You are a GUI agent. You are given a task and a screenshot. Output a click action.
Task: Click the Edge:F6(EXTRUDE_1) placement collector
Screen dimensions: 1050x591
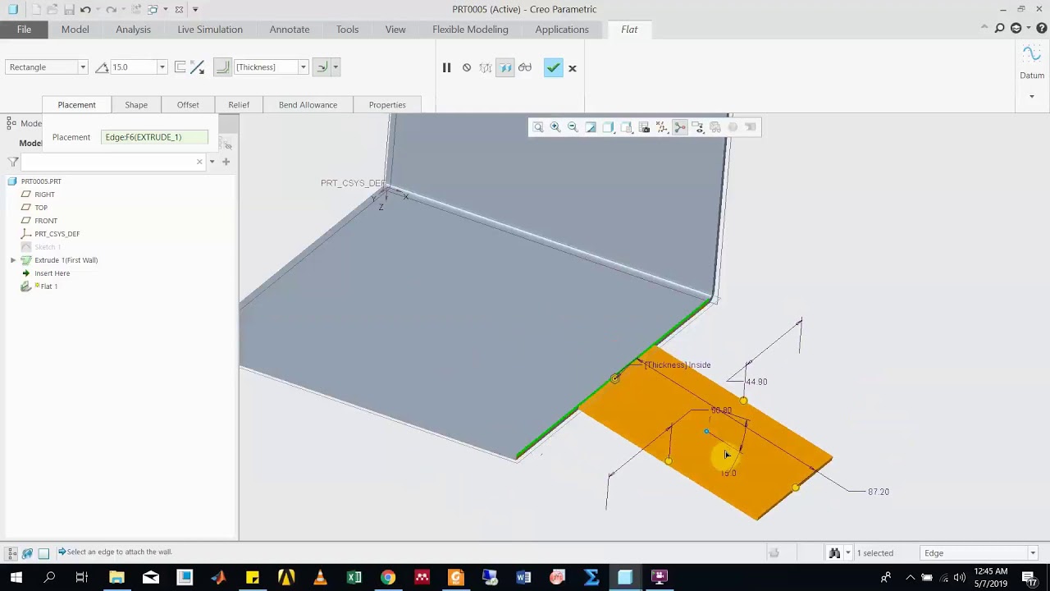(x=154, y=137)
